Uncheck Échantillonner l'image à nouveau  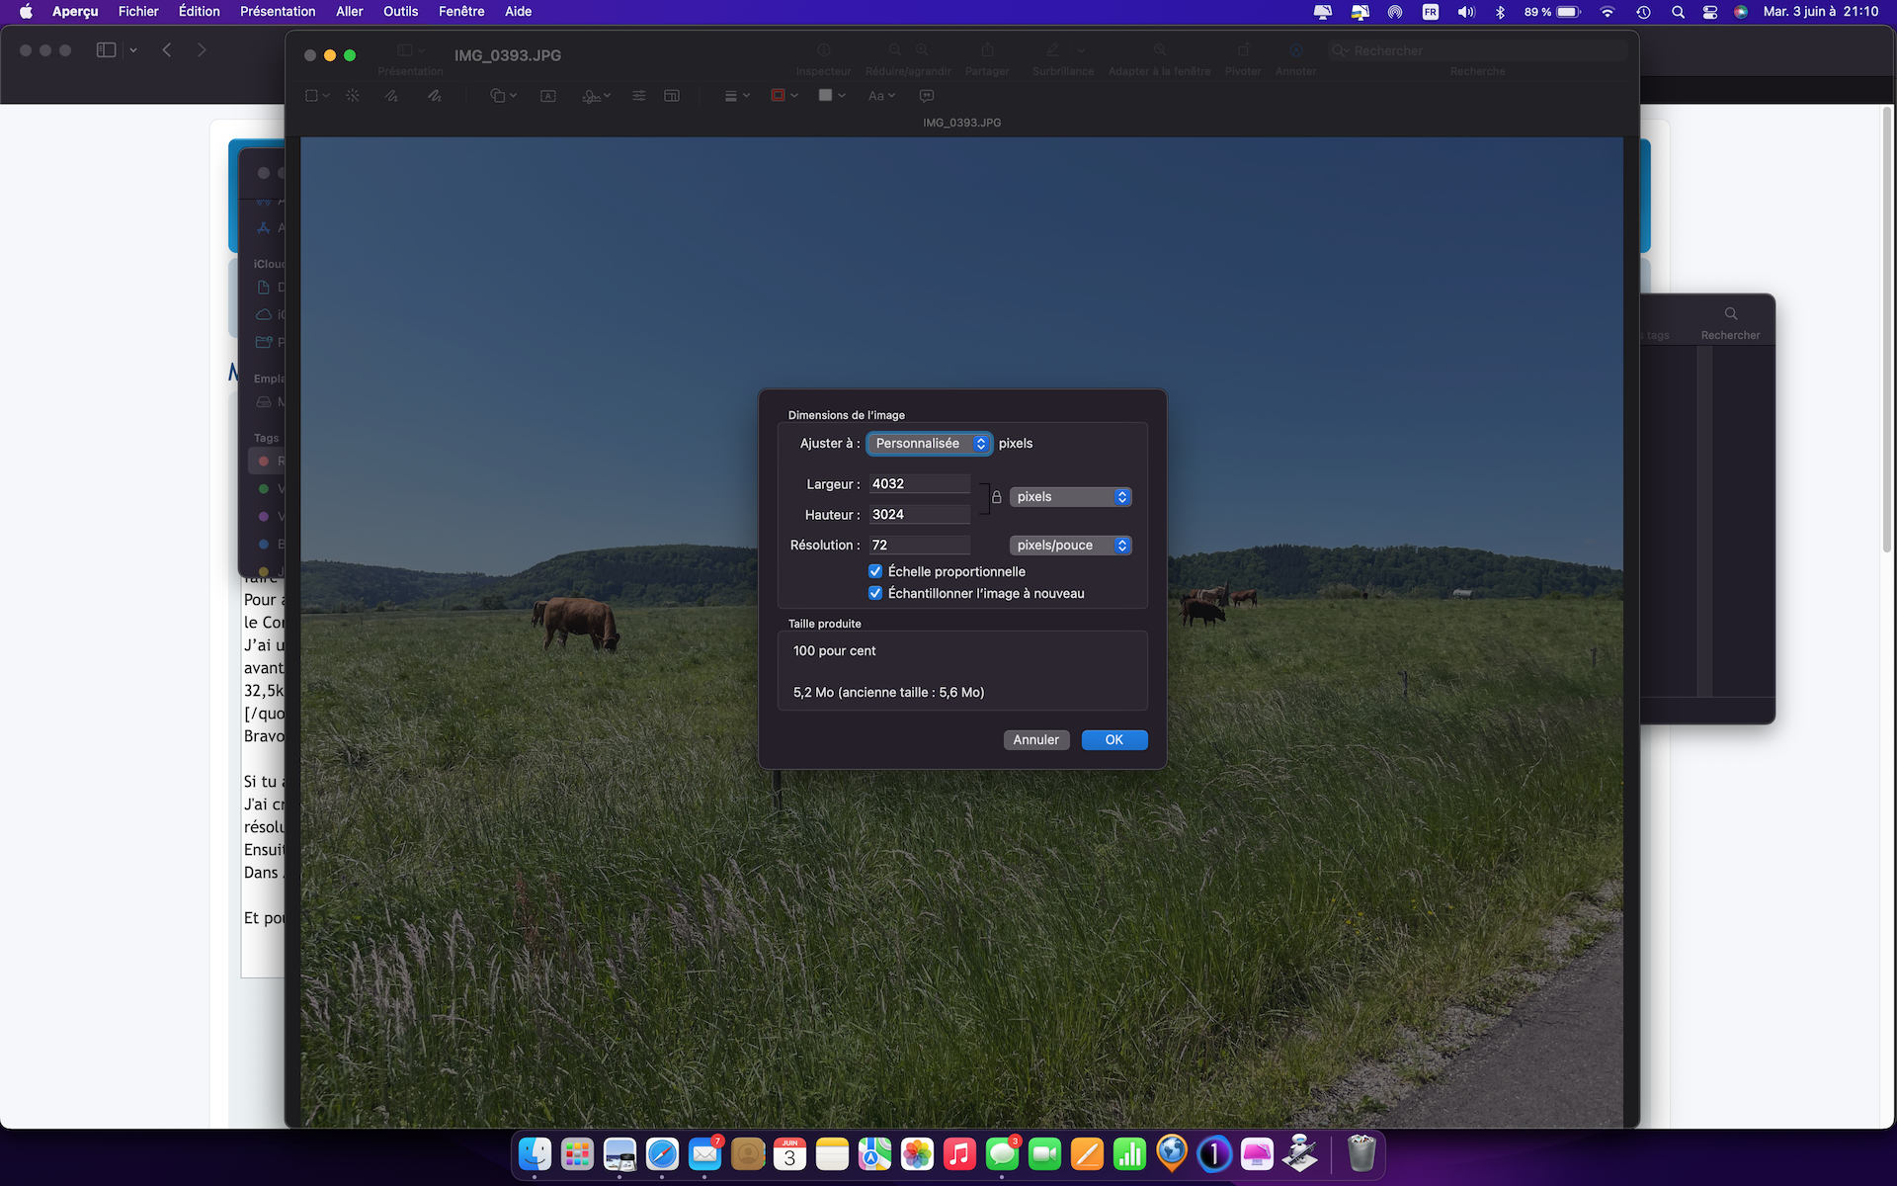coord(875,593)
